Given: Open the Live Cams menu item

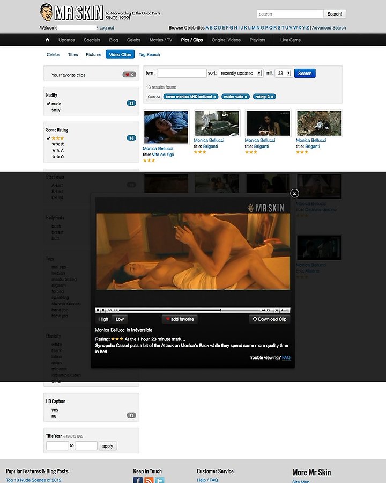Looking at the screenshot, I should pyautogui.click(x=290, y=40).
